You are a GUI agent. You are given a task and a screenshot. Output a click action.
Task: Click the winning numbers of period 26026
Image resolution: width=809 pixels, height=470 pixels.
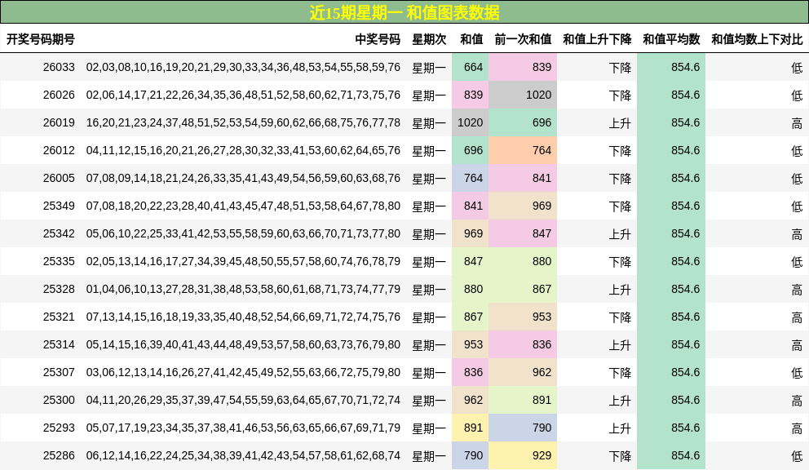[241, 95]
